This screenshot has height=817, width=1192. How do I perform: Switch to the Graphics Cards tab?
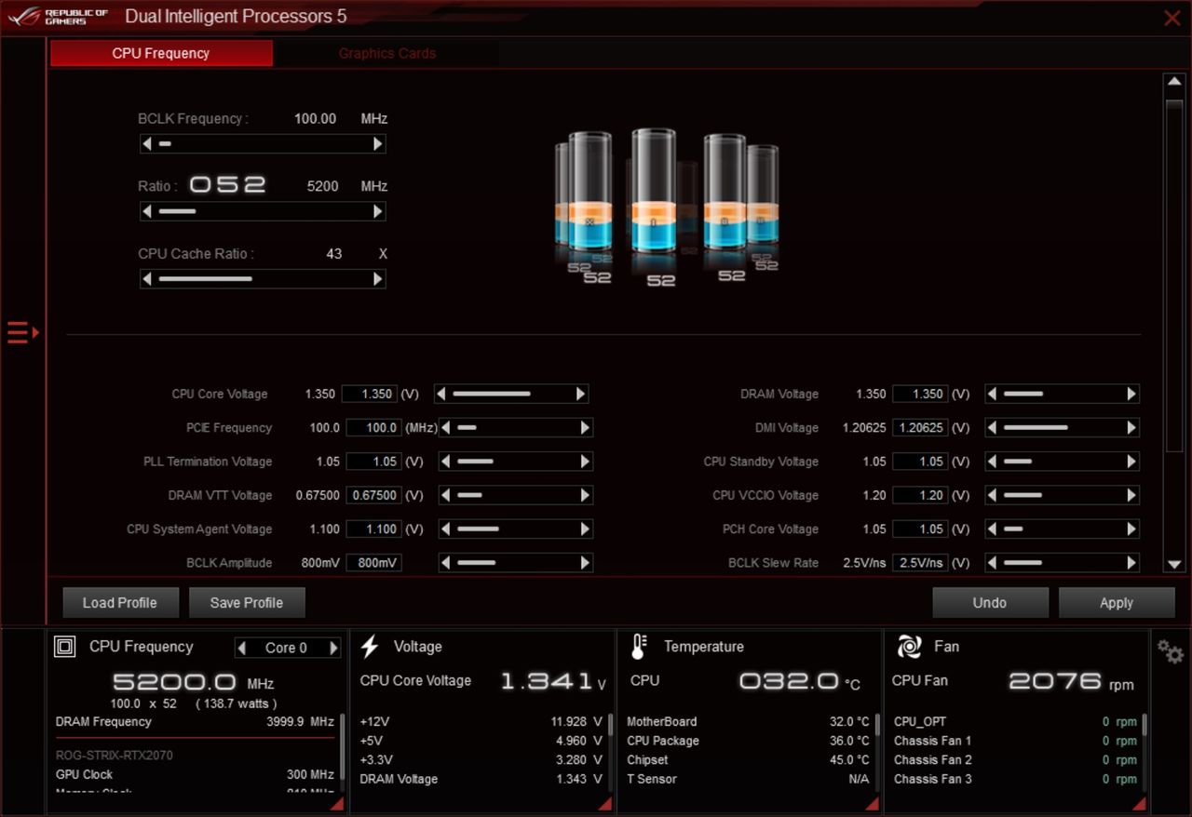click(386, 53)
